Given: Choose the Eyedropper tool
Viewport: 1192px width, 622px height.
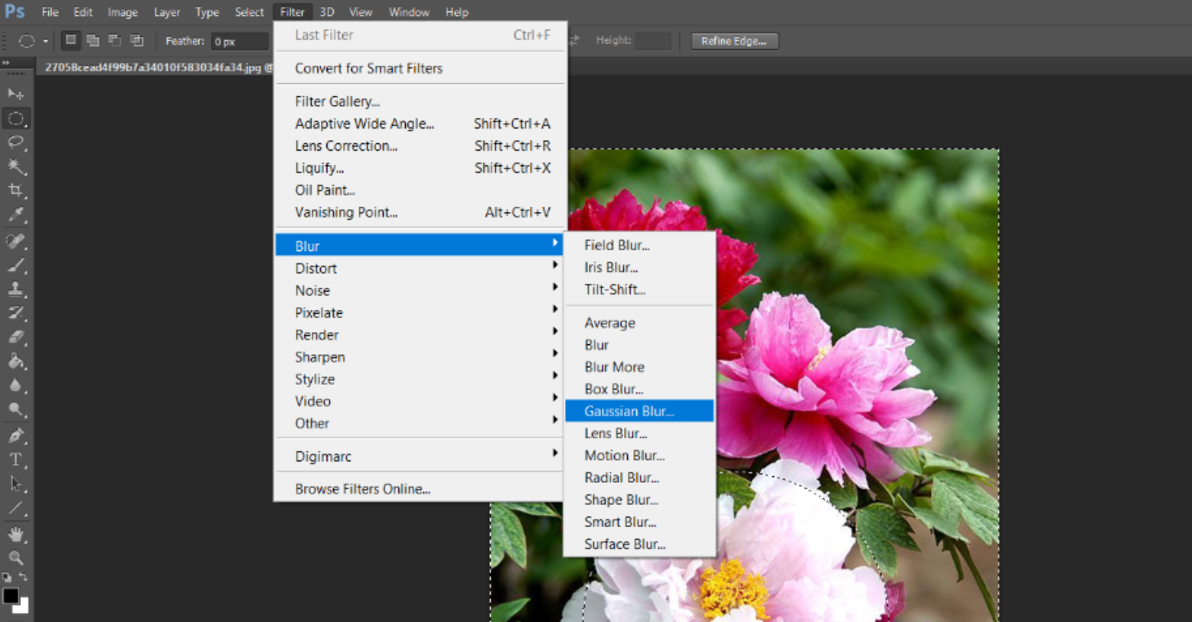Looking at the screenshot, I should tap(15, 215).
